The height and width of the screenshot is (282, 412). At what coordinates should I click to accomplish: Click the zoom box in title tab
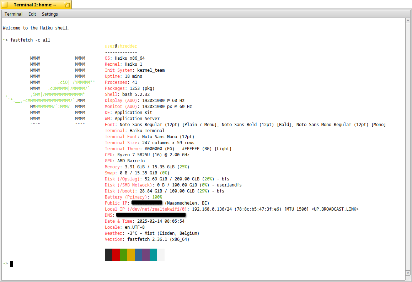67,5
